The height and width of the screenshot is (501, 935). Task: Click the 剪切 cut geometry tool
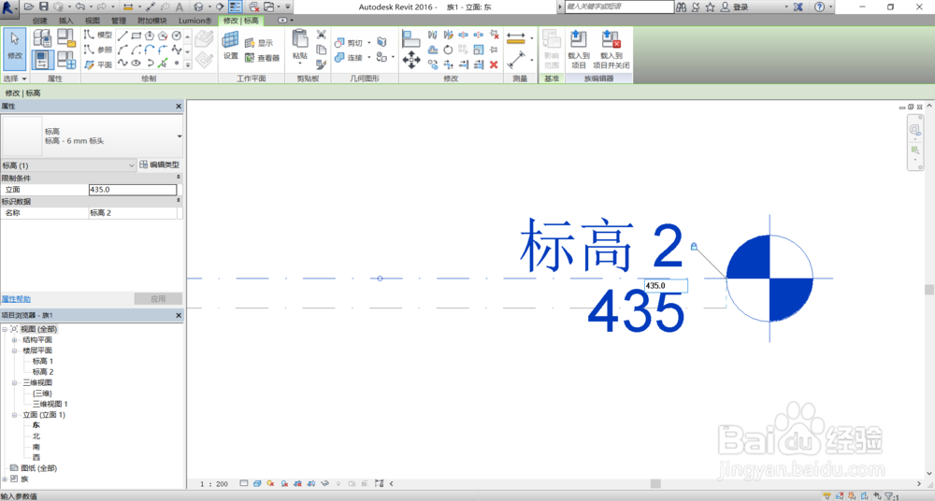(x=349, y=43)
